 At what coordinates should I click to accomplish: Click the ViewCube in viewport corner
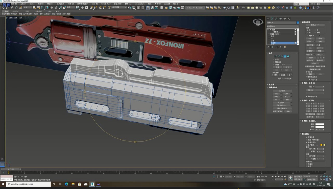click(x=258, y=22)
